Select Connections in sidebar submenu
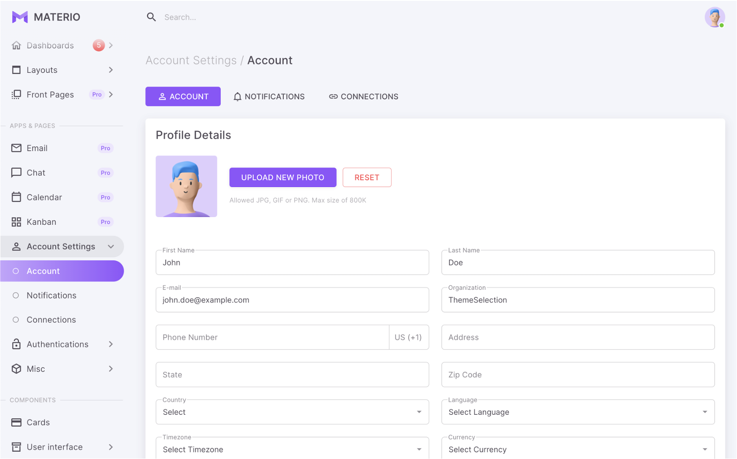 (x=51, y=320)
